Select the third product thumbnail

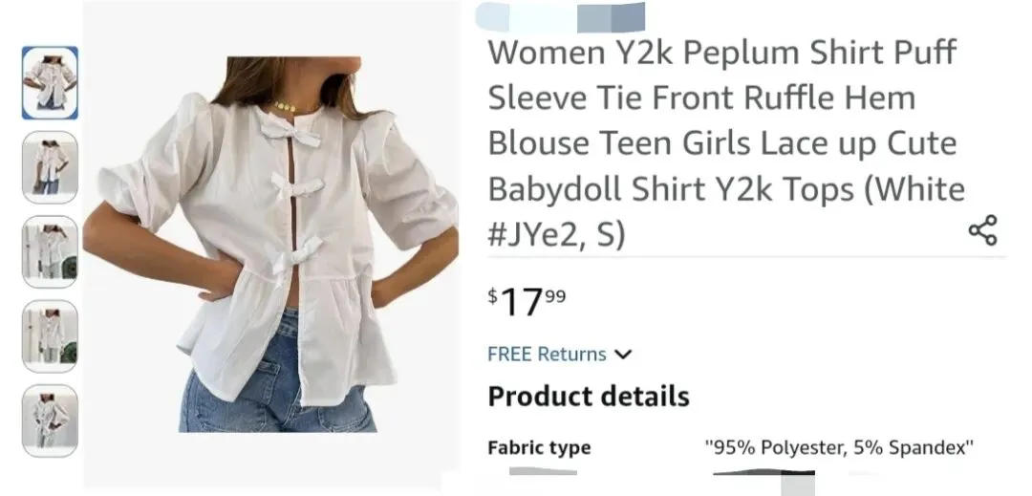(x=50, y=251)
